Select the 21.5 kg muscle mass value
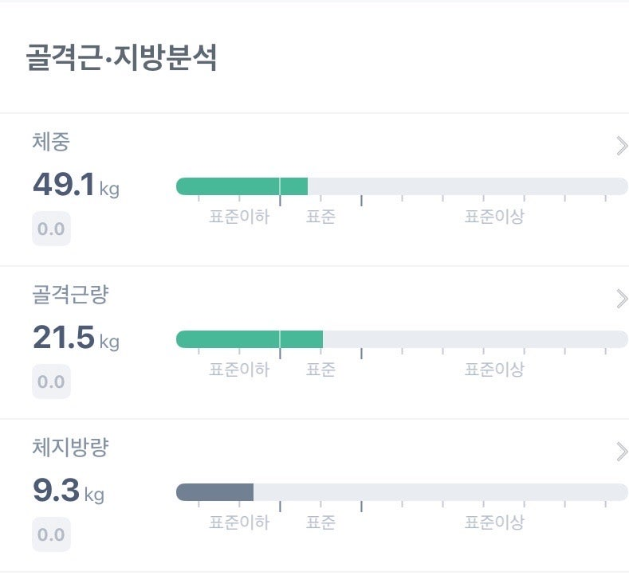This screenshot has height=583, width=629. (x=76, y=338)
